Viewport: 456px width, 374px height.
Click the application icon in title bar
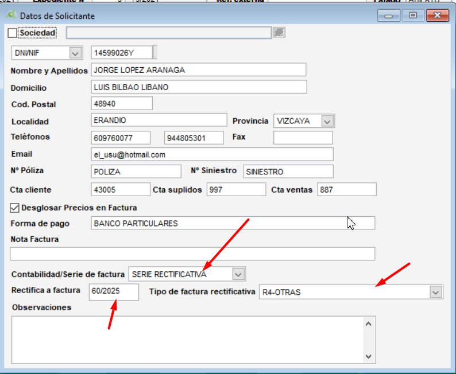[11, 15]
